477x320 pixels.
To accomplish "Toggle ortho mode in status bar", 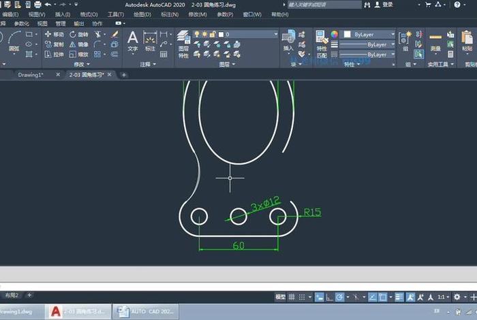I will click(329, 298).
